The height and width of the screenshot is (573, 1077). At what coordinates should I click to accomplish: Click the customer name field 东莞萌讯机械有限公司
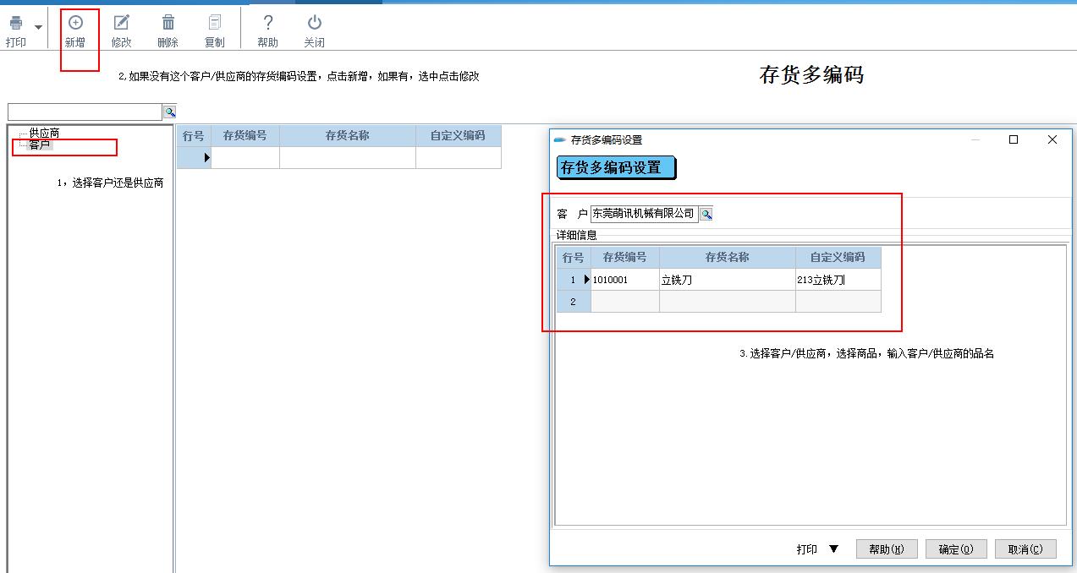644,214
